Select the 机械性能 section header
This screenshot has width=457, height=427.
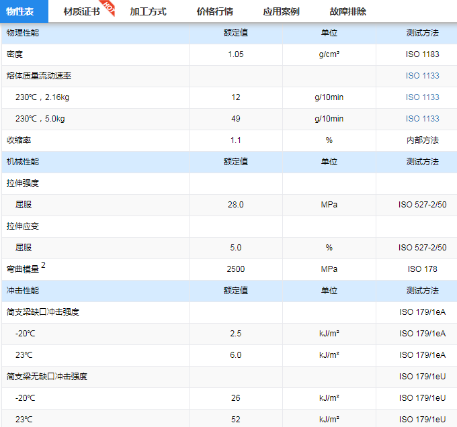[23, 162]
